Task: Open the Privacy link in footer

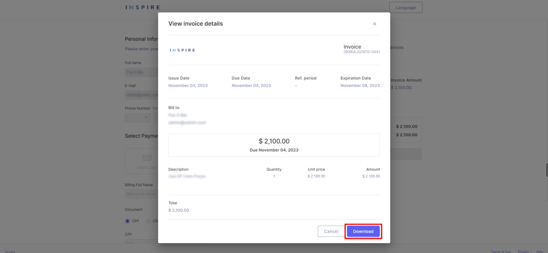Action: tap(523, 251)
